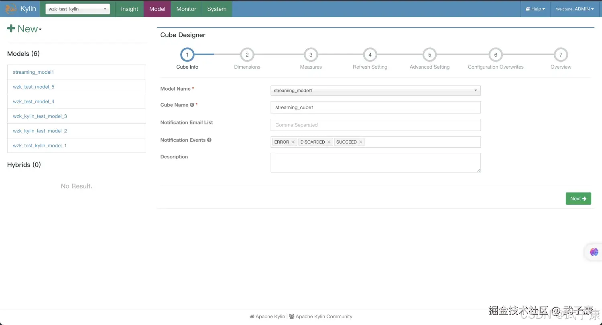This screenshot has height=325, width=602.
Task: Open the wzk_test_kylin project dropdown
Action: [77, 9]
